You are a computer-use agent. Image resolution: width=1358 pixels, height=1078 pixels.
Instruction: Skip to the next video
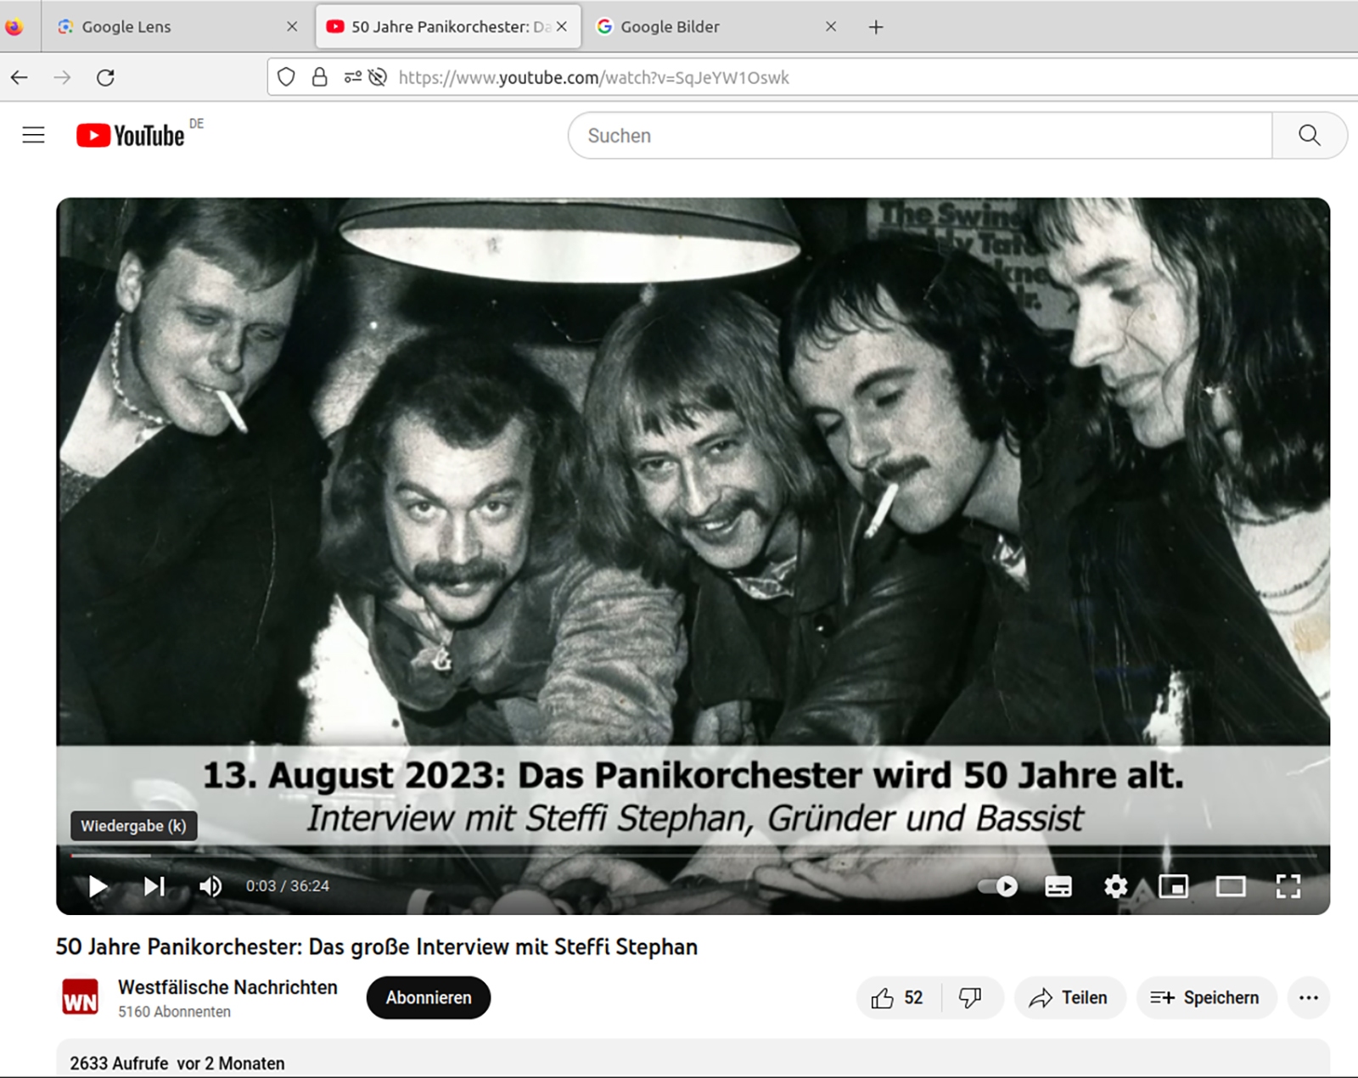[154, 886]
